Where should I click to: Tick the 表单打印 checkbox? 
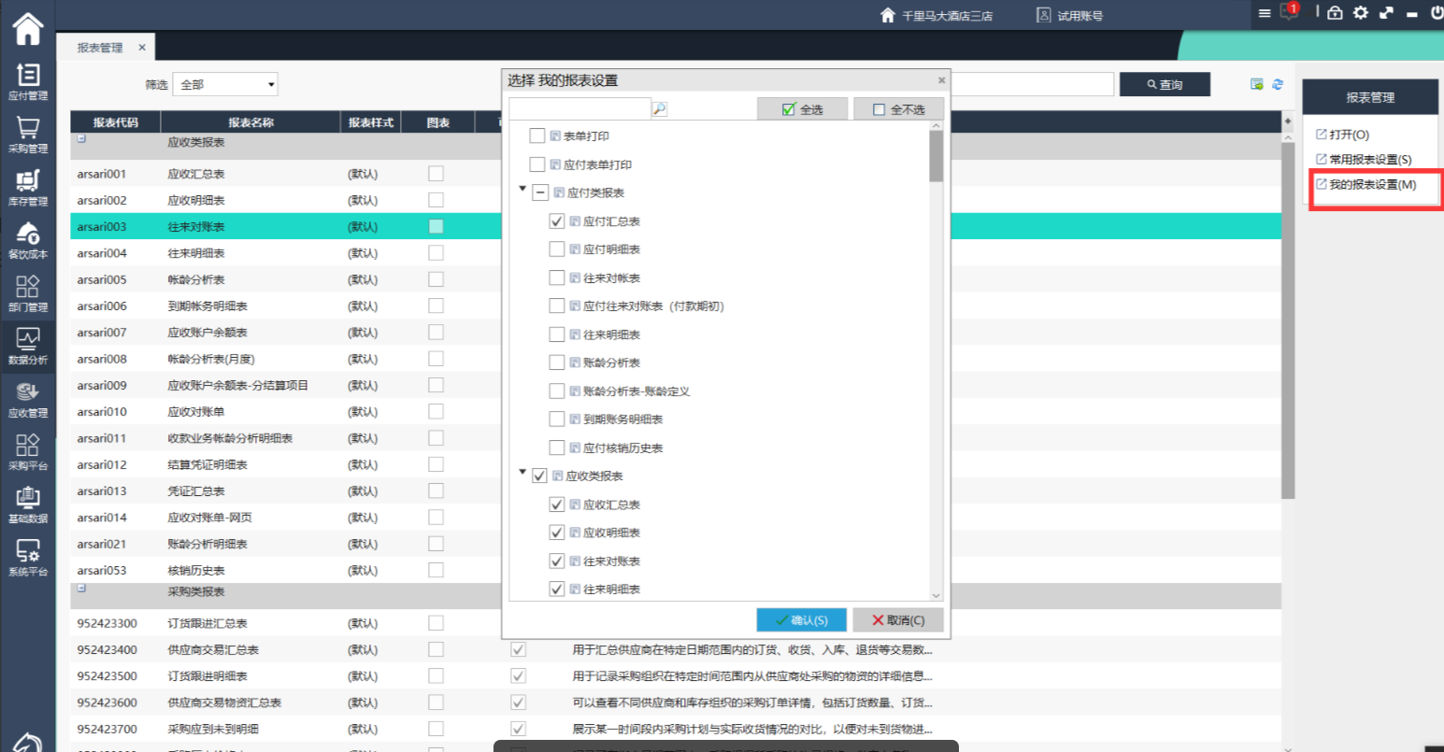[x=537, y=136]
